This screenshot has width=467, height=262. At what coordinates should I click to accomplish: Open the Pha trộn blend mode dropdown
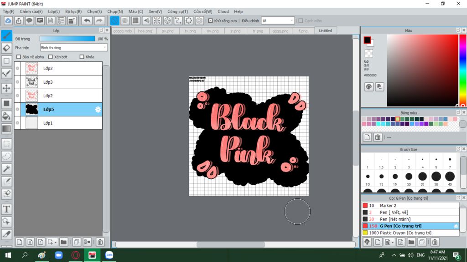[73, 47]
